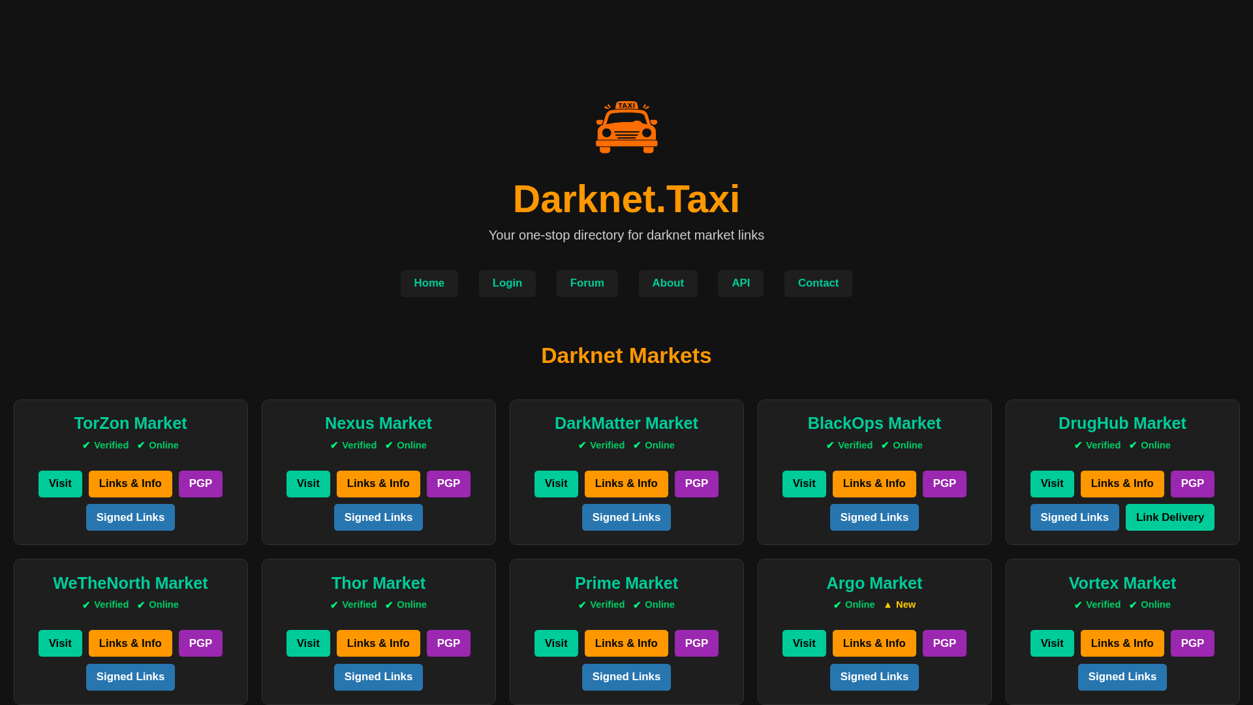
Task: Open Links & Info for DarkMatter Market
Action: pos(626,484)
